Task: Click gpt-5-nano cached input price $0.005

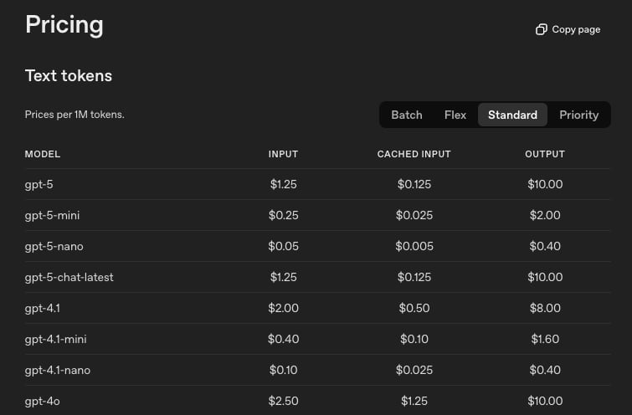Action: [x=414, y=246]
